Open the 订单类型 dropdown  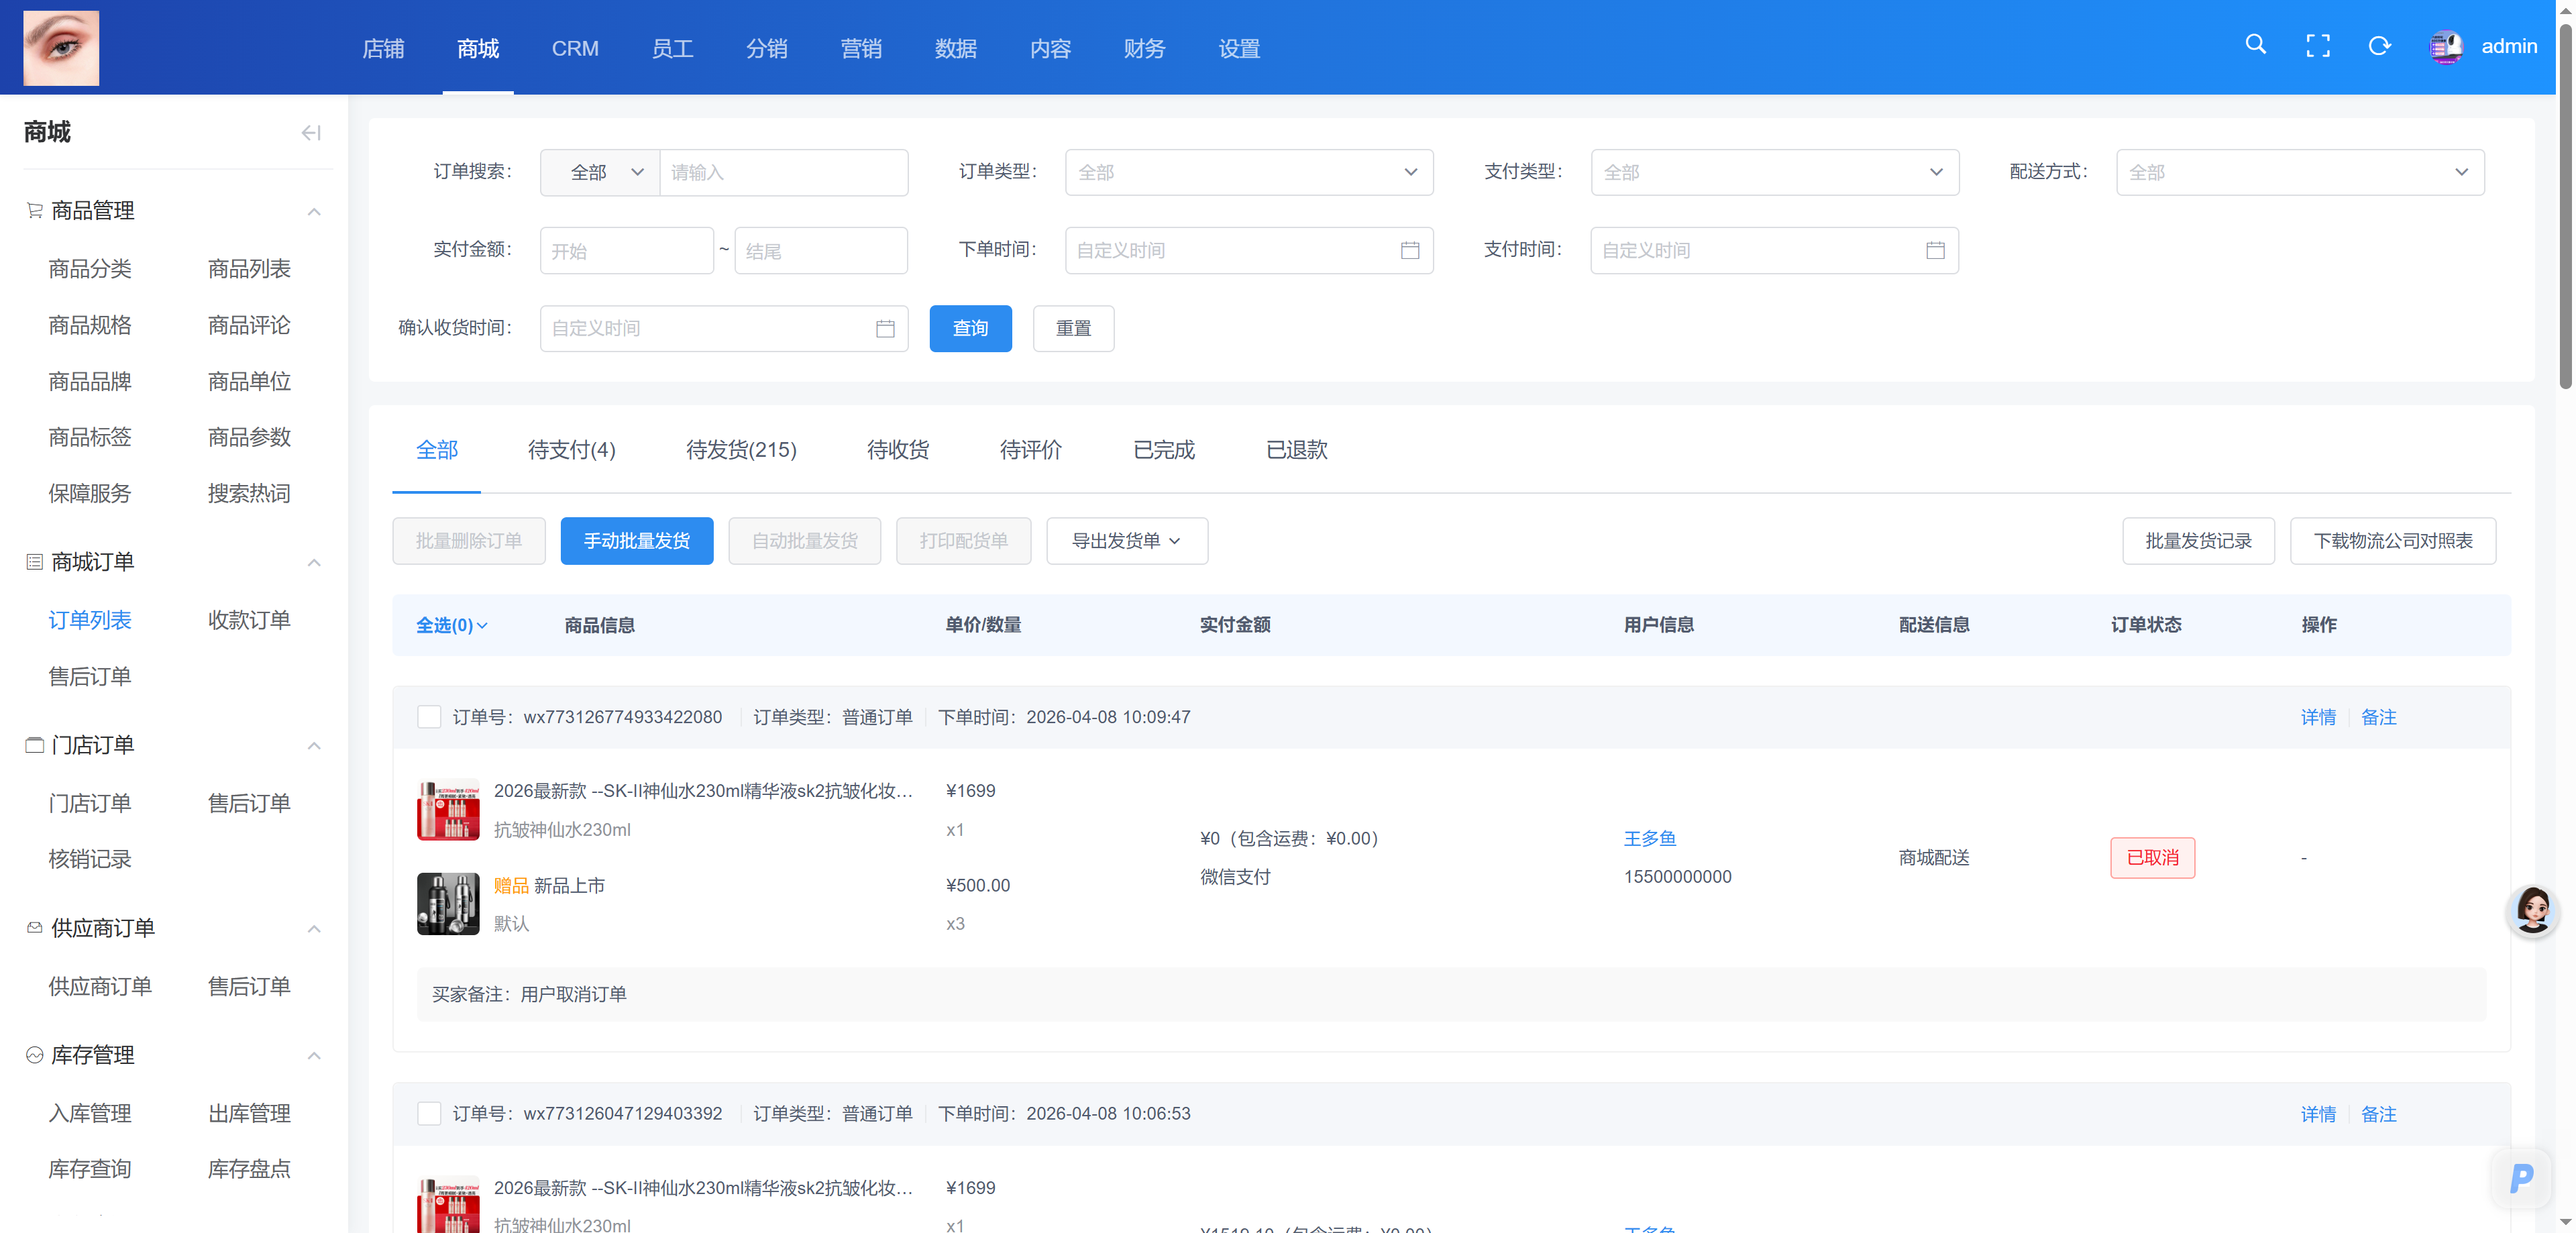tap(1249, 172)
